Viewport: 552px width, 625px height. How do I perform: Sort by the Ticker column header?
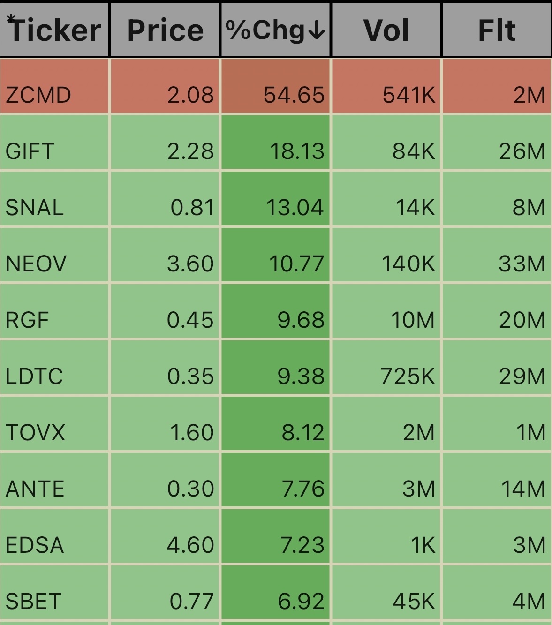click(x=54, y=30)
